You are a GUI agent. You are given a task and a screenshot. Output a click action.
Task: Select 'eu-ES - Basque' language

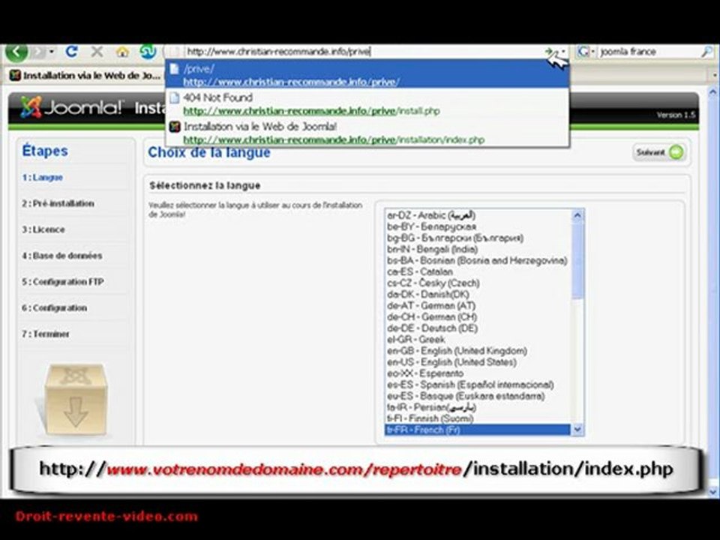coord(478,396)
